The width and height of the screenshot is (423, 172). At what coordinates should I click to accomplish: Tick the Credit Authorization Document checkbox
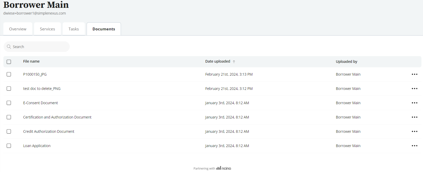pos(9,131)
